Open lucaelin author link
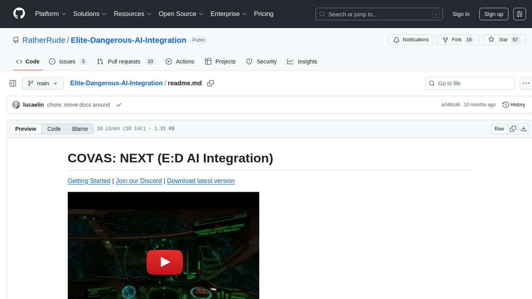This screenshot has height=299, width=532. click(x=34, y=105)
